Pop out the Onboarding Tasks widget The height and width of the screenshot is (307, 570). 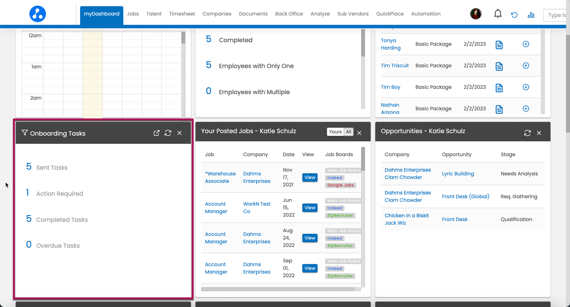coord(157,133)
